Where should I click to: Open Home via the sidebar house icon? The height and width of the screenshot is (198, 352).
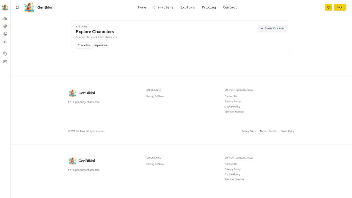5,19
